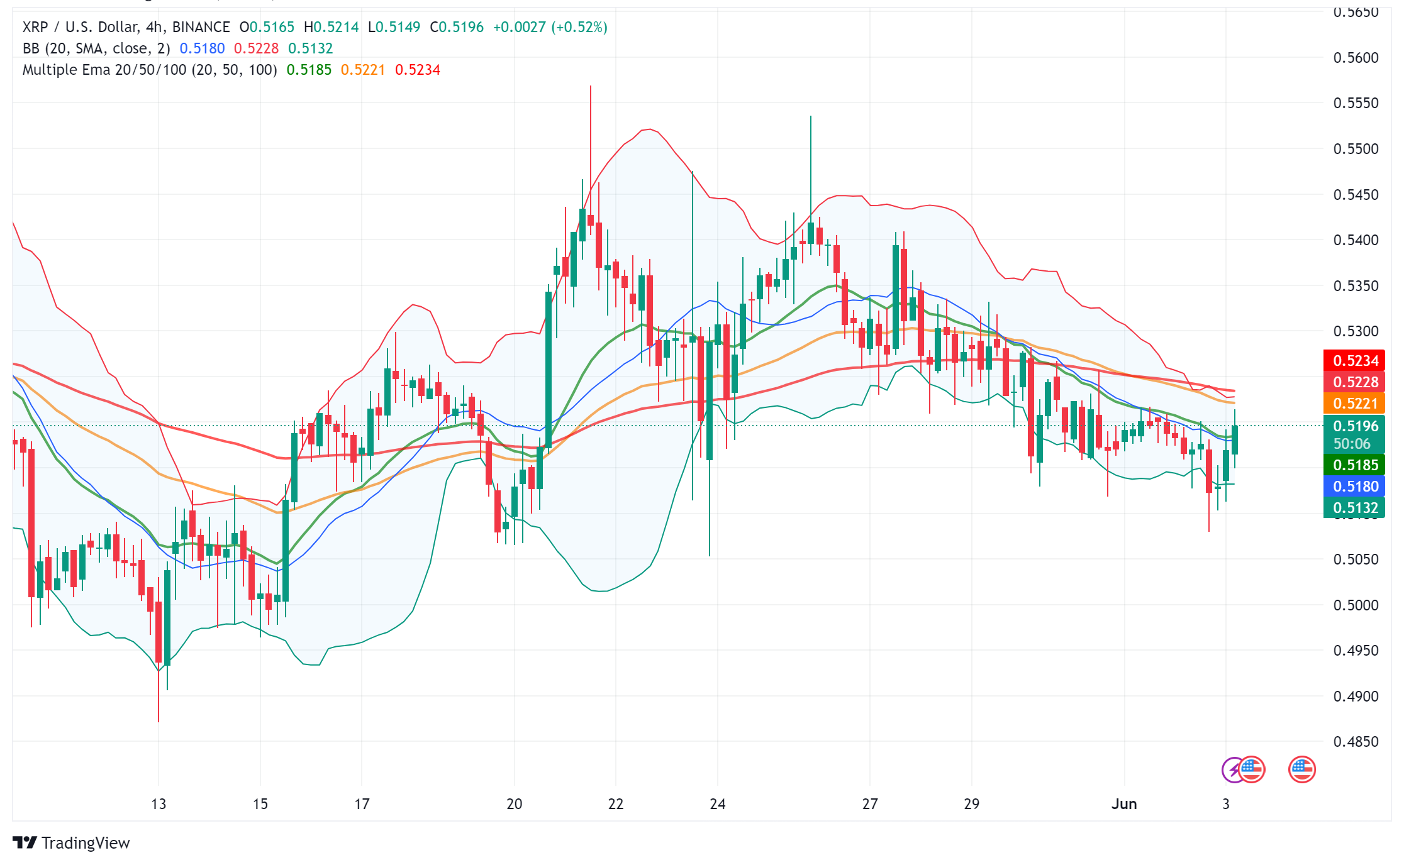Click the red 0.5234 price scale label
1404x865 pixels.
(1354, 361)
